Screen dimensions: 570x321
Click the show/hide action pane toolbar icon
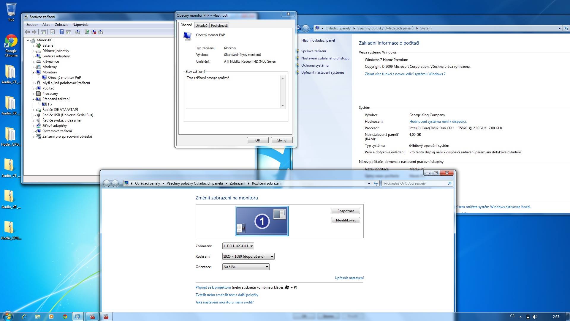pyautogui.click(x=69, y=32)
